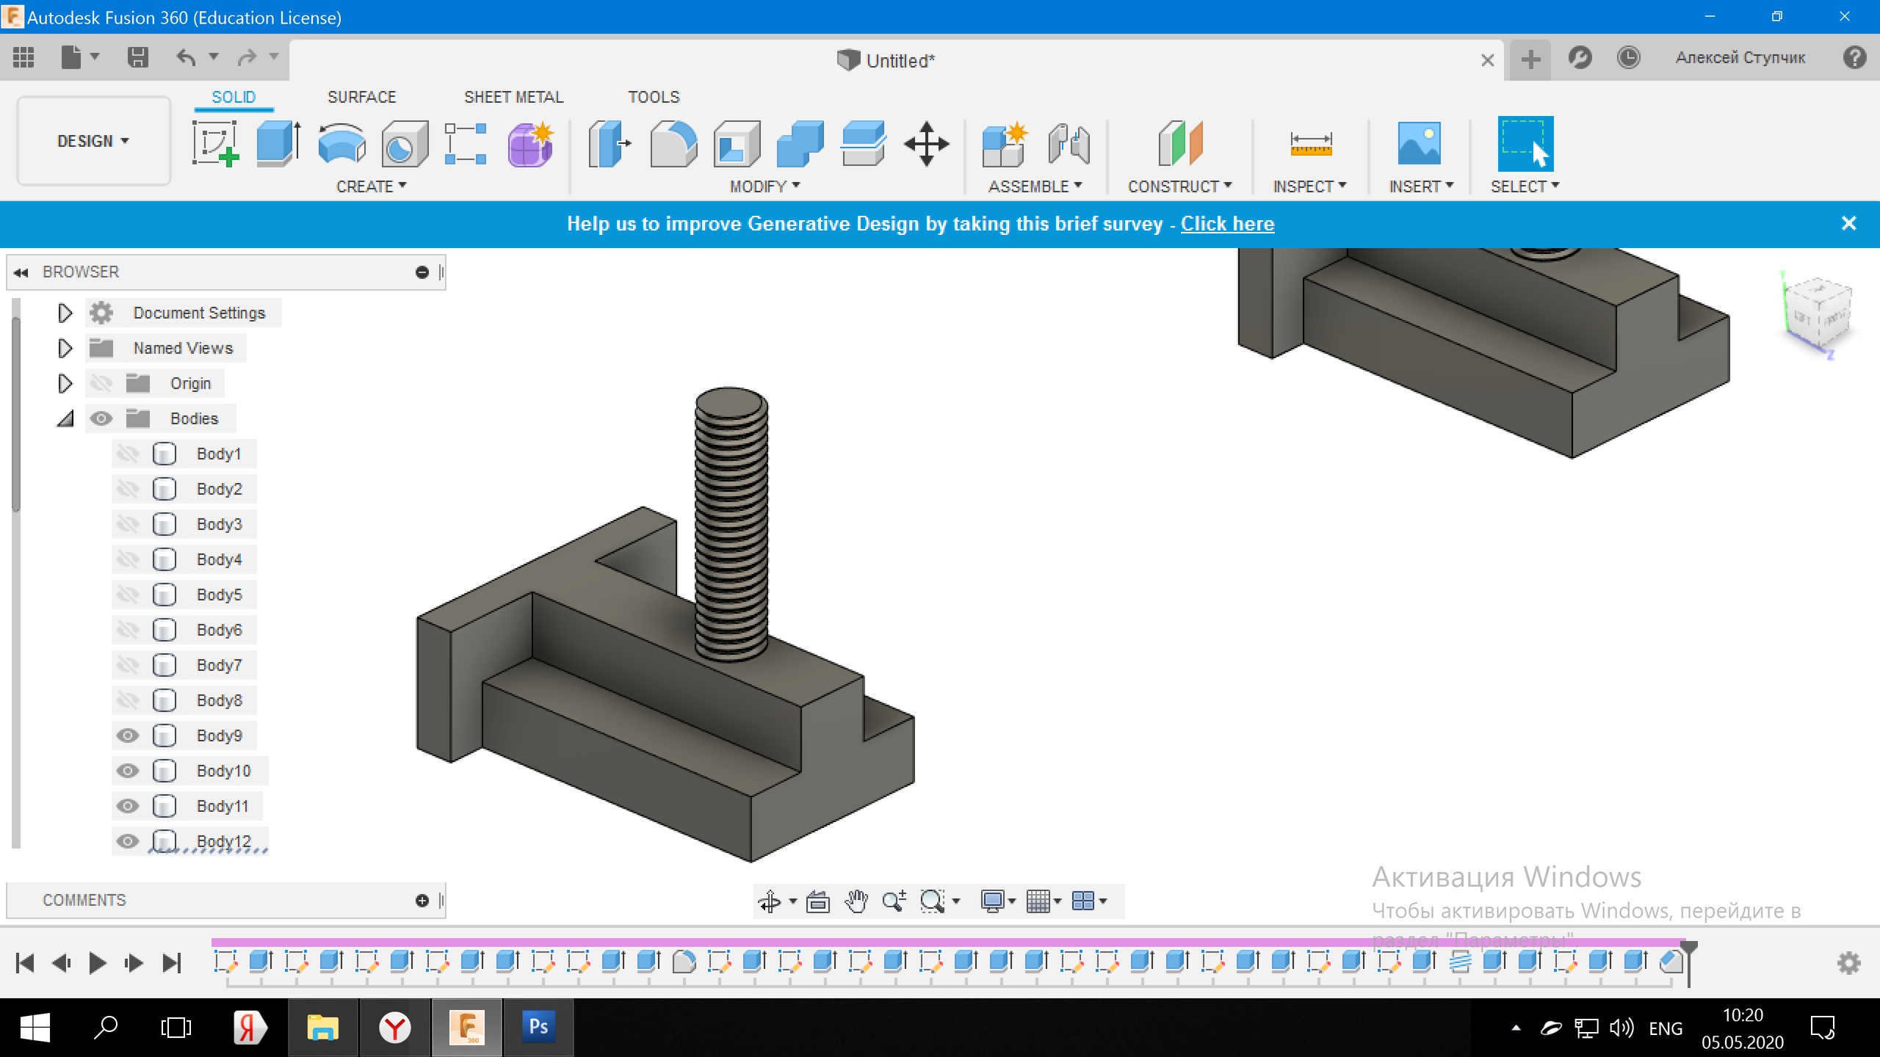Open the Measure tool in Inspect
The width and height of the screenshot is (1880, 1057).
pyautogui.click(x=1311, y=143)
